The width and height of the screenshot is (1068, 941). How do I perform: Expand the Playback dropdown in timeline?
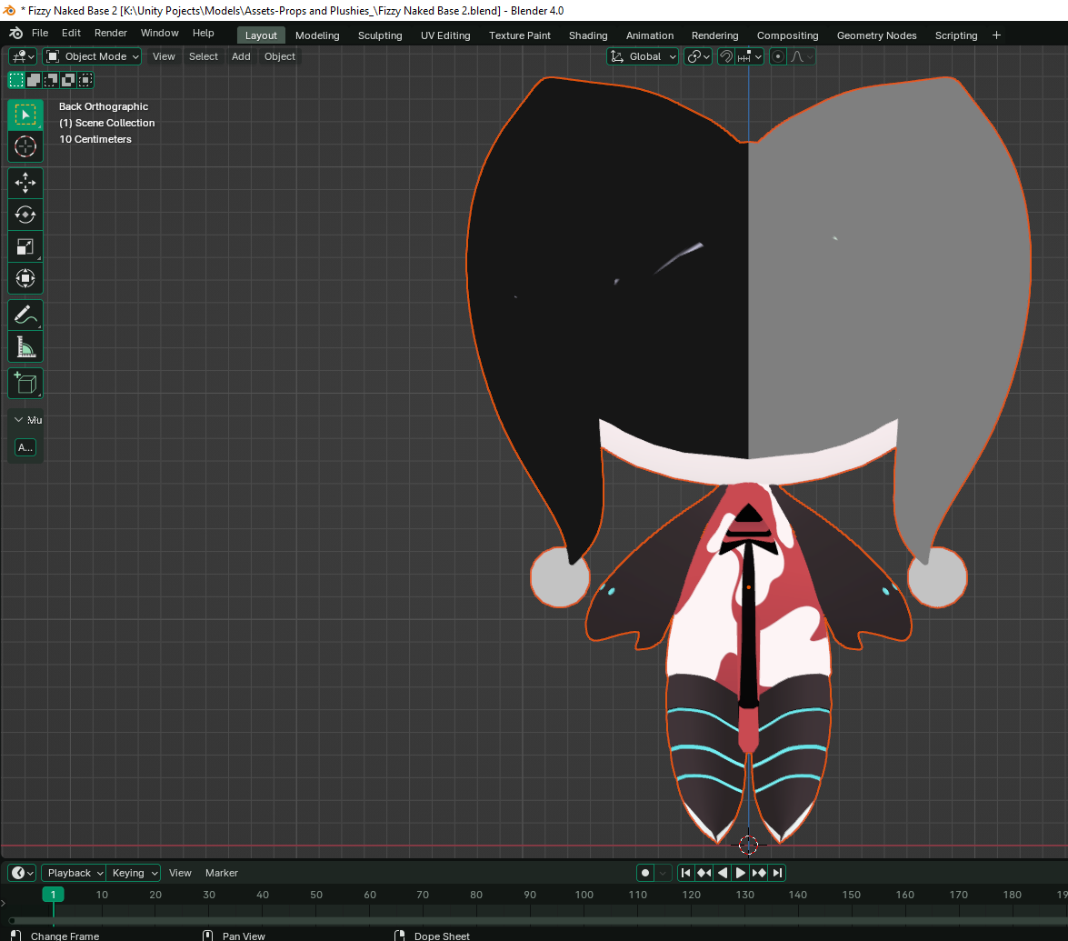[x=74, y=873]
